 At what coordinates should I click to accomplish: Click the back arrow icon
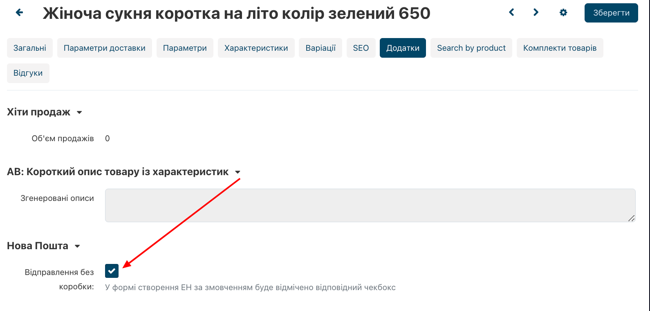[19, 13]
